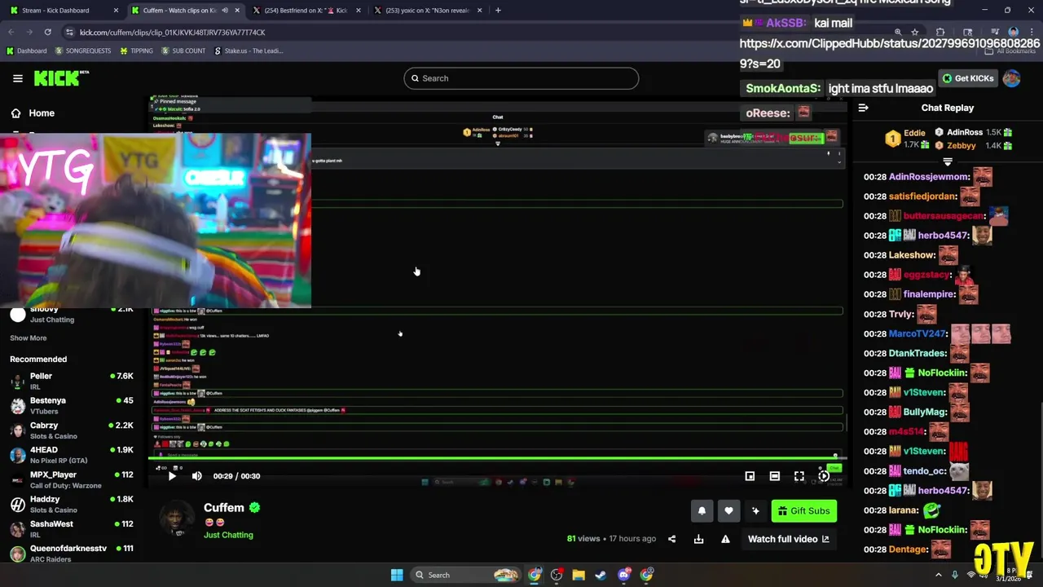Open TIPPING bookmark
The image size is (1043, 587).
pyautogui.click(x=136, y=51)
